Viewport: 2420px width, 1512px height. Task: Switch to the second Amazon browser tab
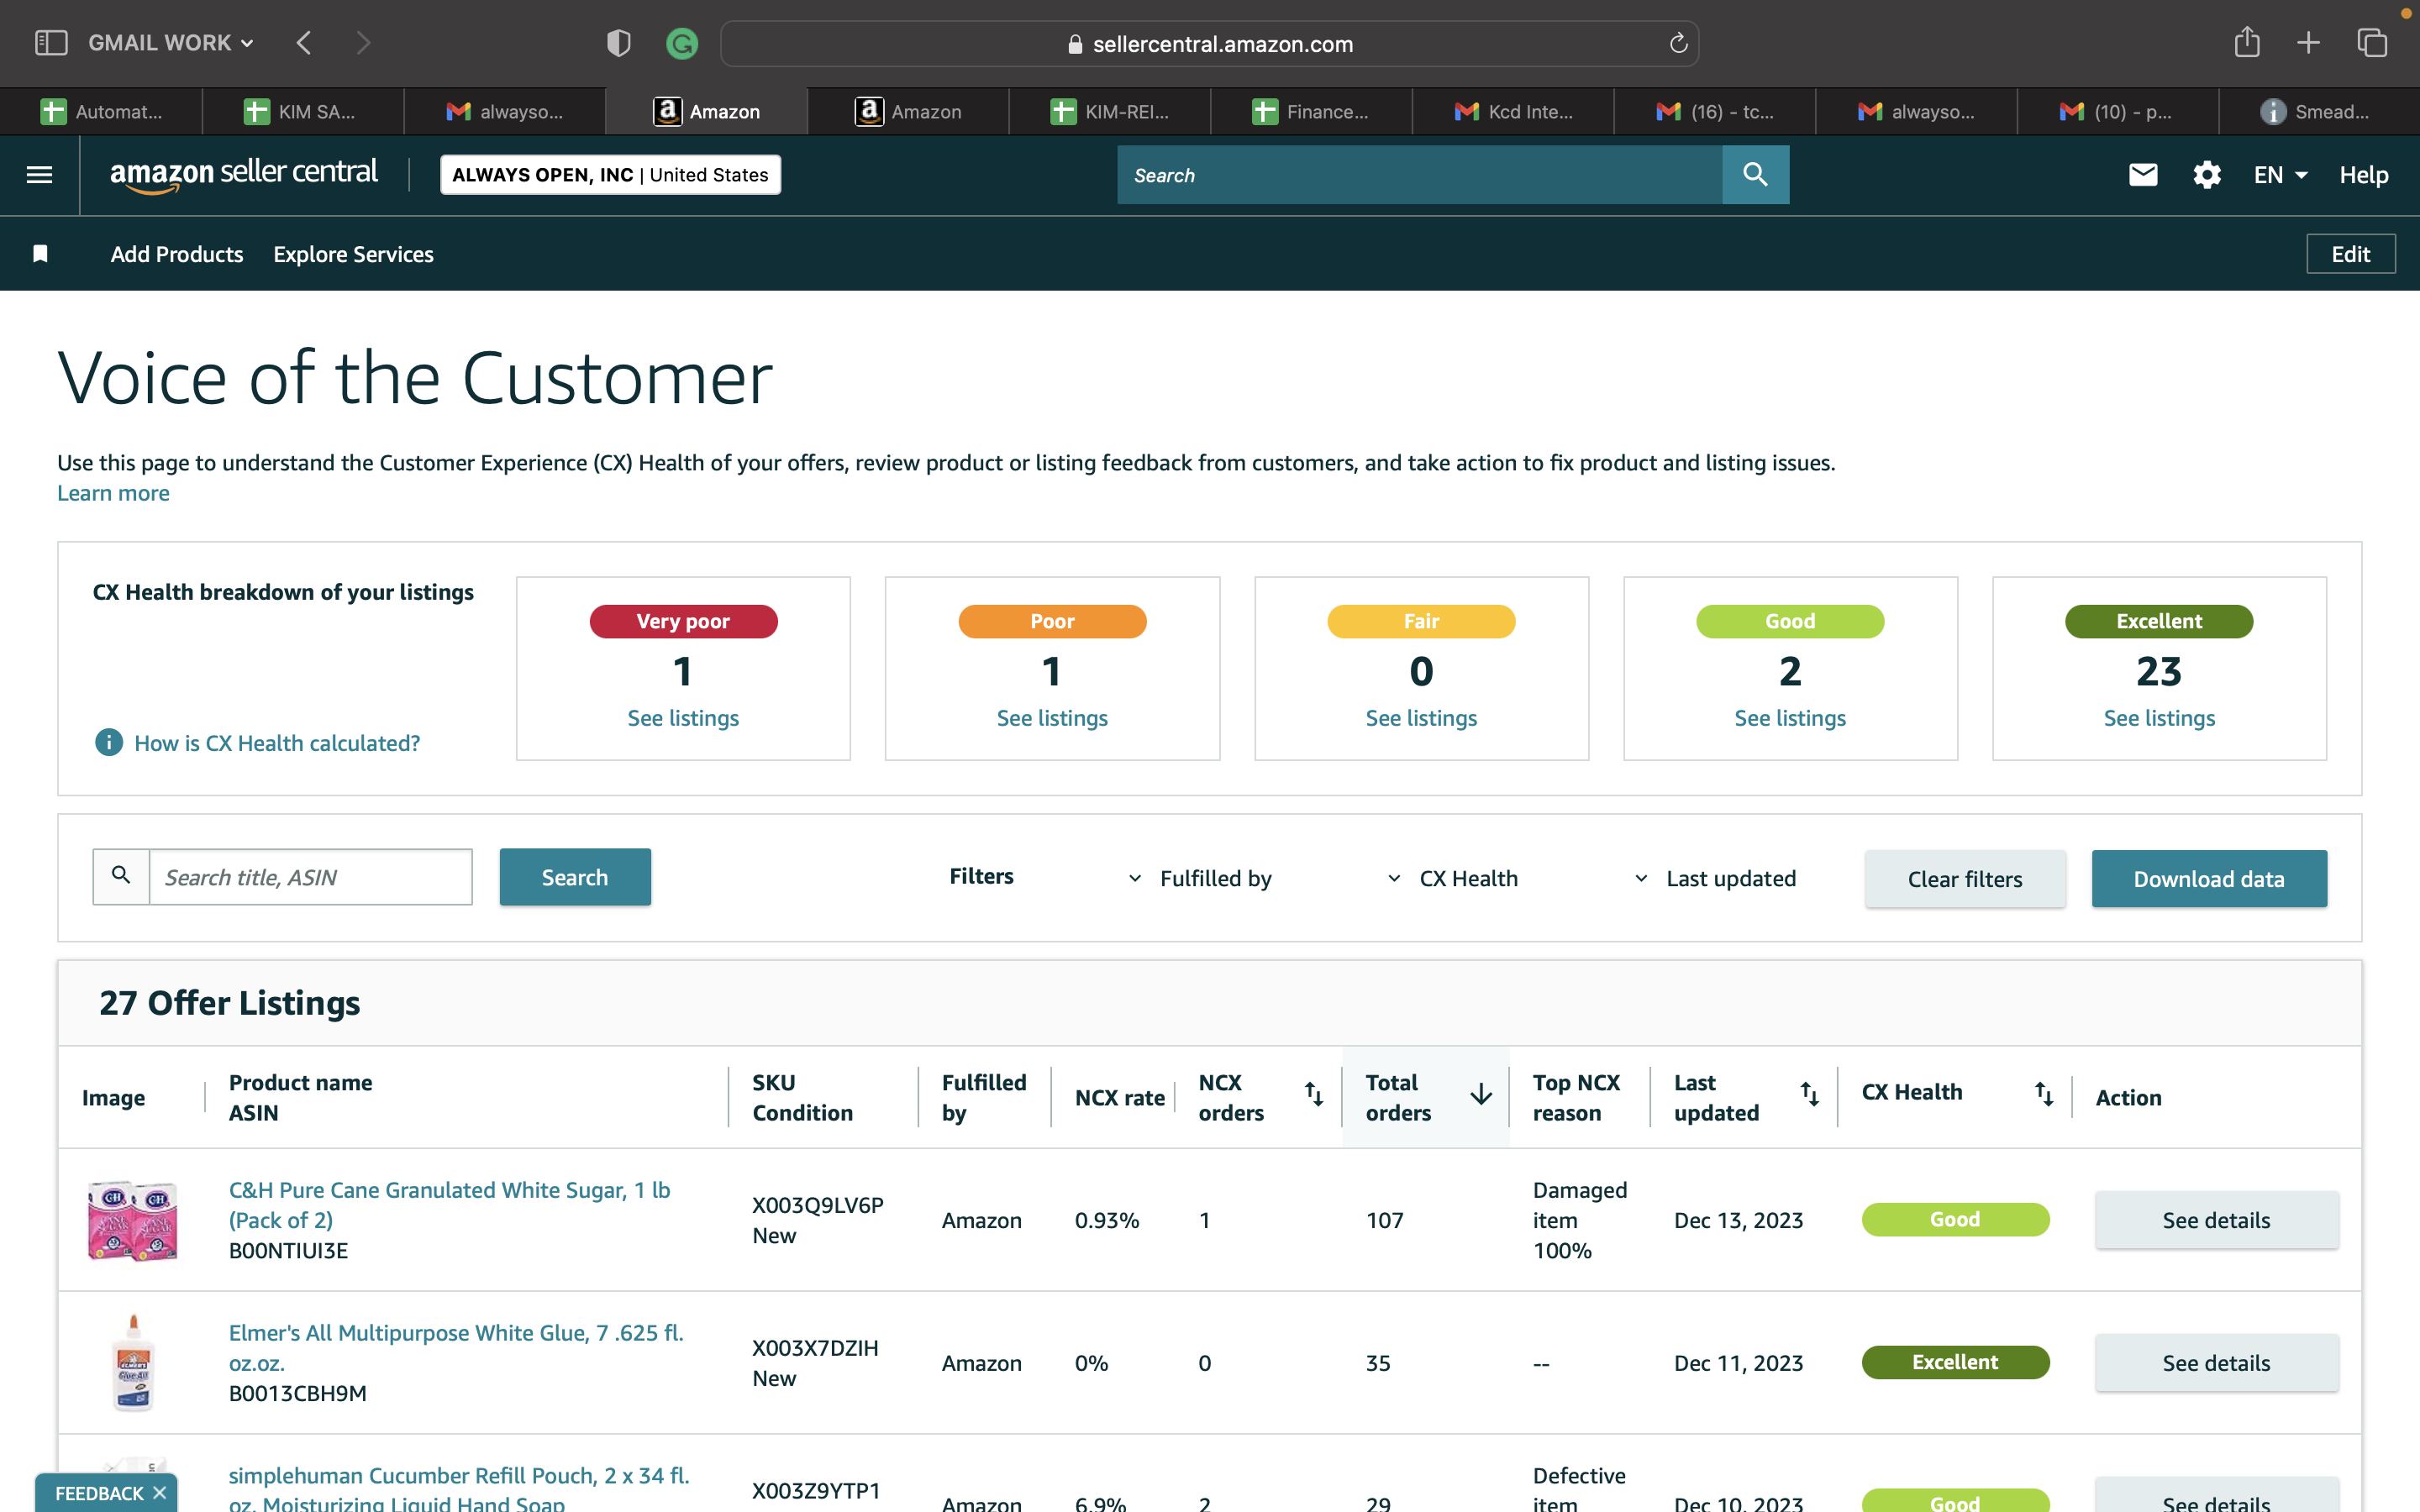click(x=908, y=111)
